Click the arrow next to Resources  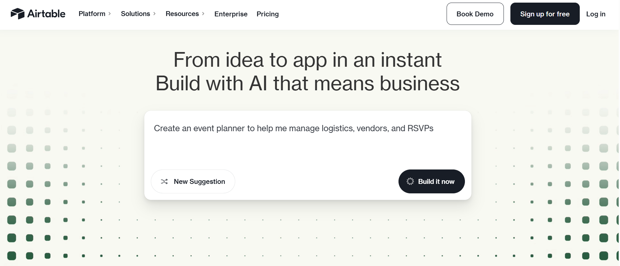tap(203, 14)
